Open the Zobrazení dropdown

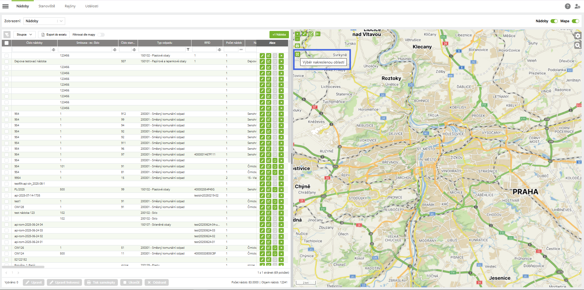tap(44, 21)
